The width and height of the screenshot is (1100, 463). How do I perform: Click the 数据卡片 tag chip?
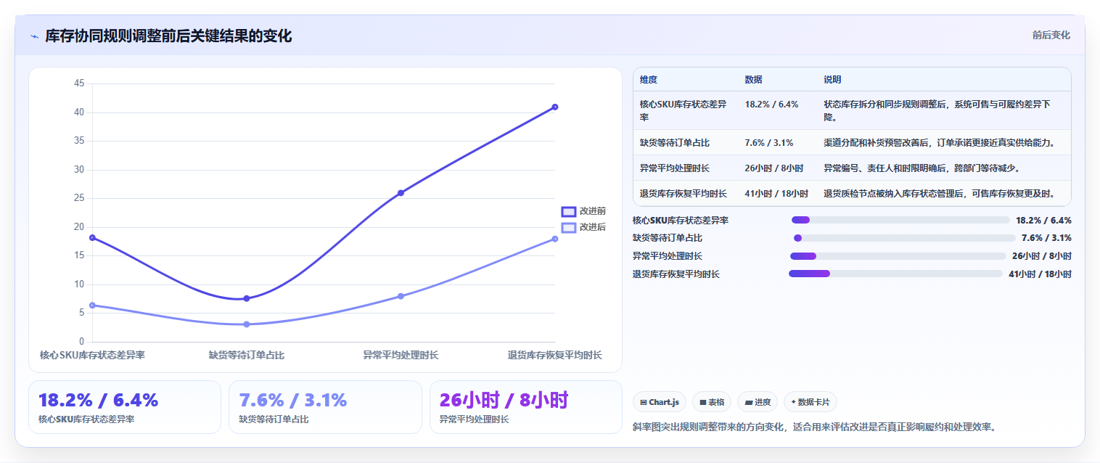[x=810, y=402]
